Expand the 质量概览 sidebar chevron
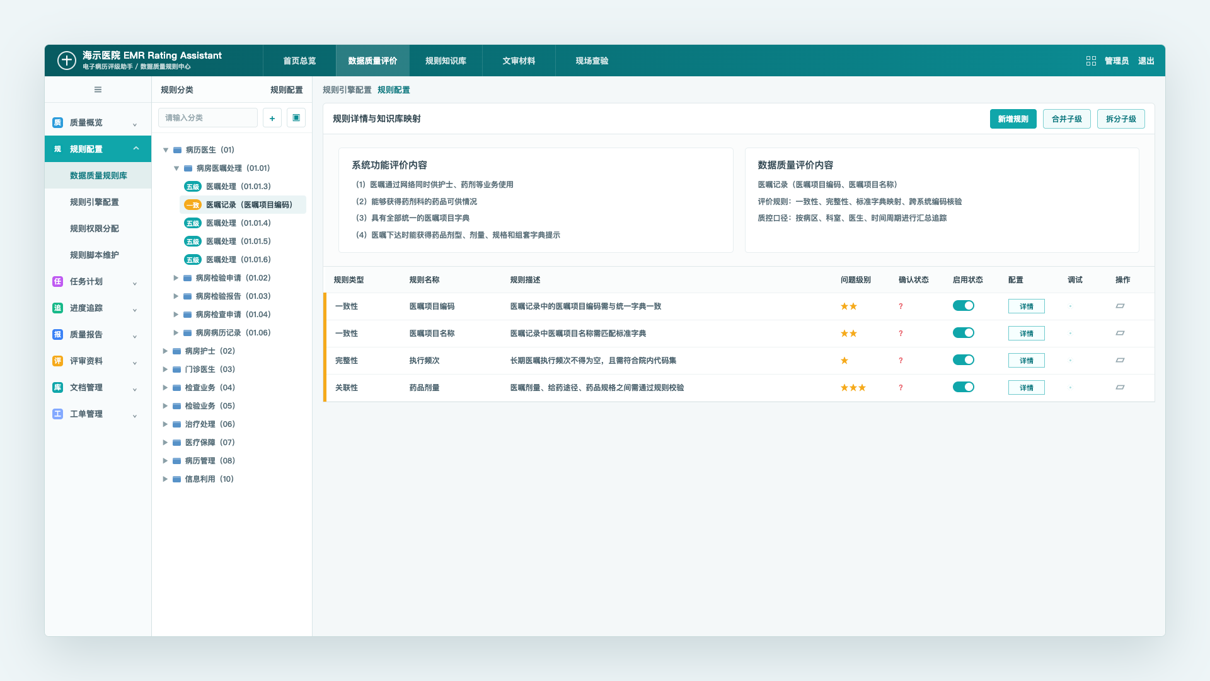The image size is (1210, 681). (x=135, y=124)
